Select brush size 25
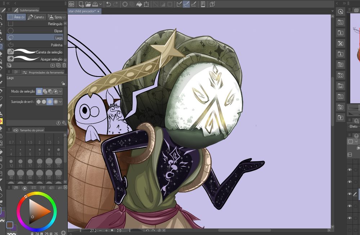Image resolution: width=360 pixels, height=235 pixels. pyautogui.click(x=49, y=162)
